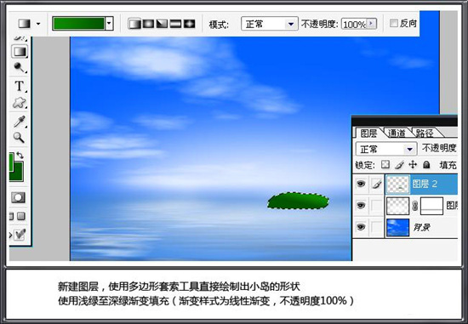Choose Angle Gradient style in options bar
468x324 pixels.
(162, 24)
